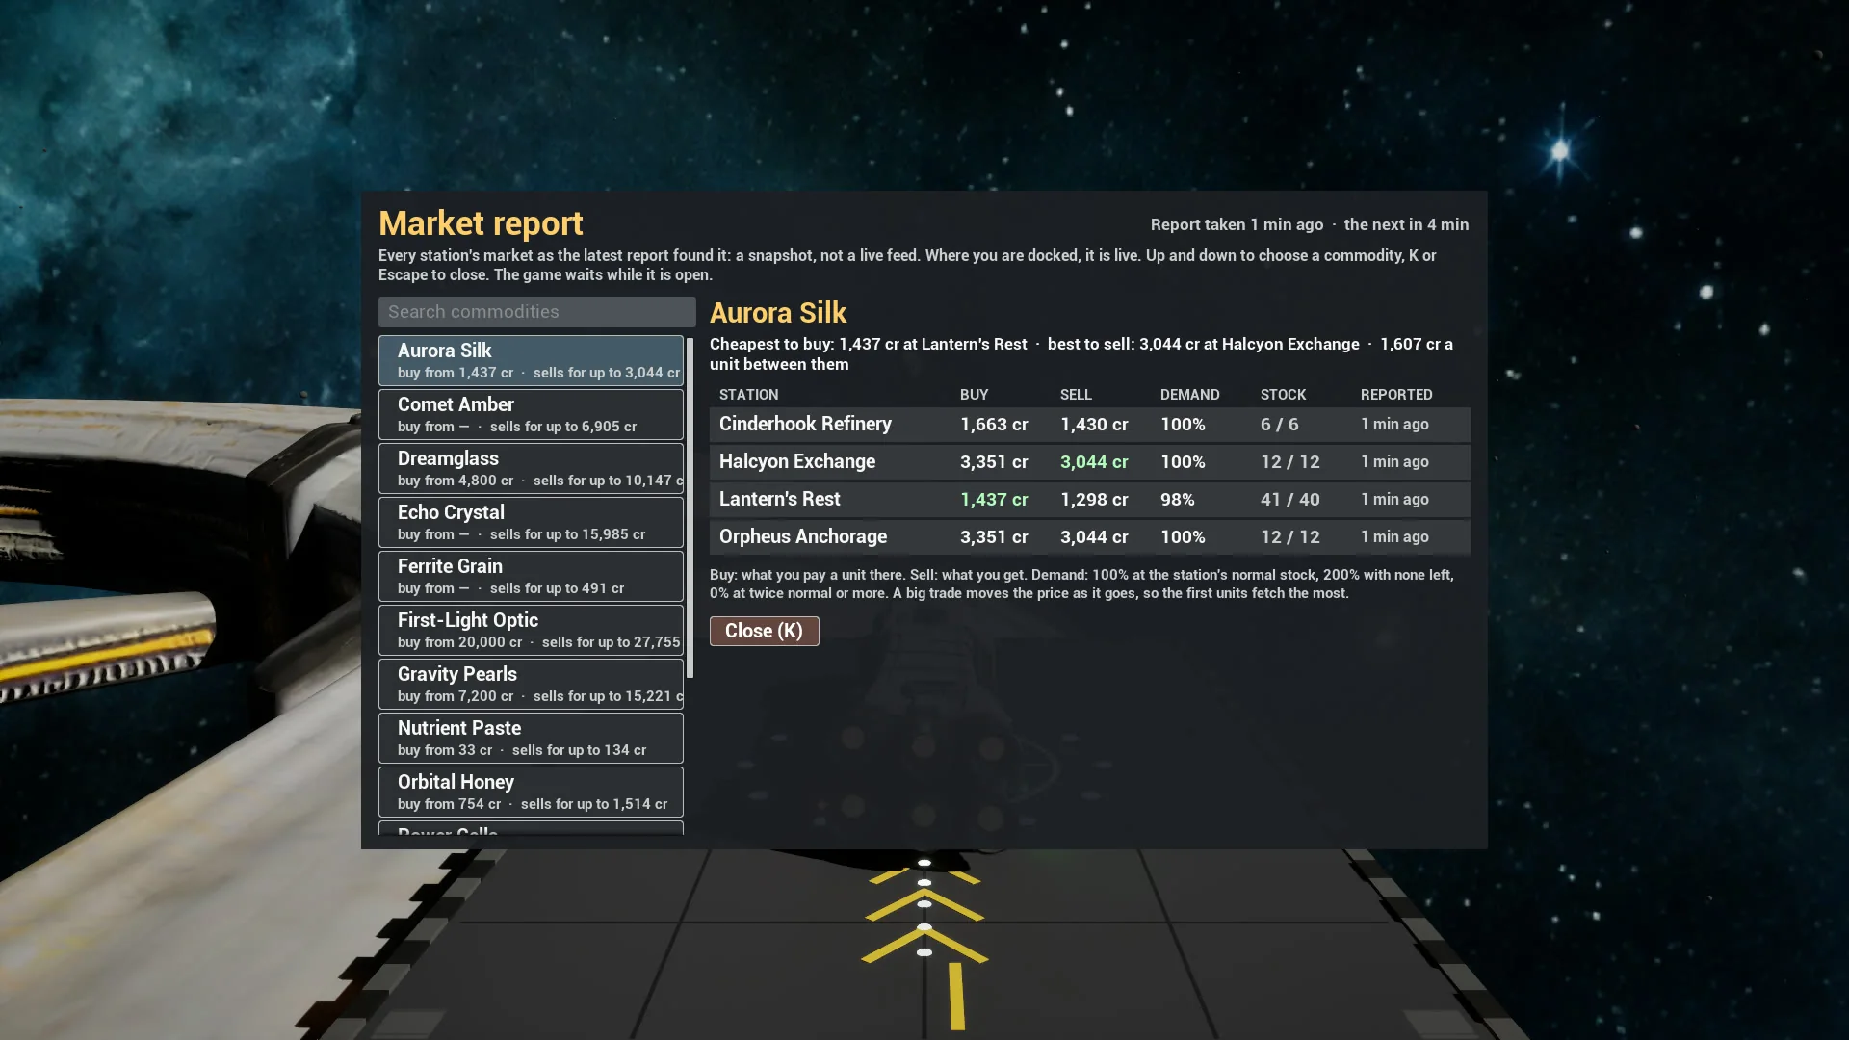Screen dimensions: 1849x1040
Task: Choose Dreamglass from the list
Action: point(531,469)
